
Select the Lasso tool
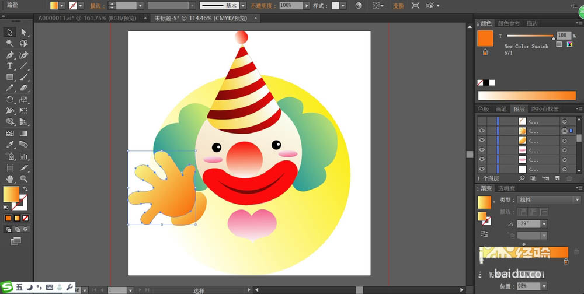[x=23, y=44]
